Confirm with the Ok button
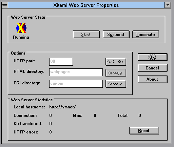Viewport: 174px width, 147px height. click(153, 57)
